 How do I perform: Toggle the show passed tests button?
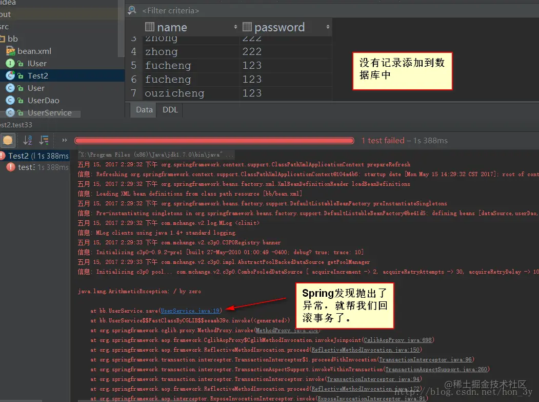8,140
